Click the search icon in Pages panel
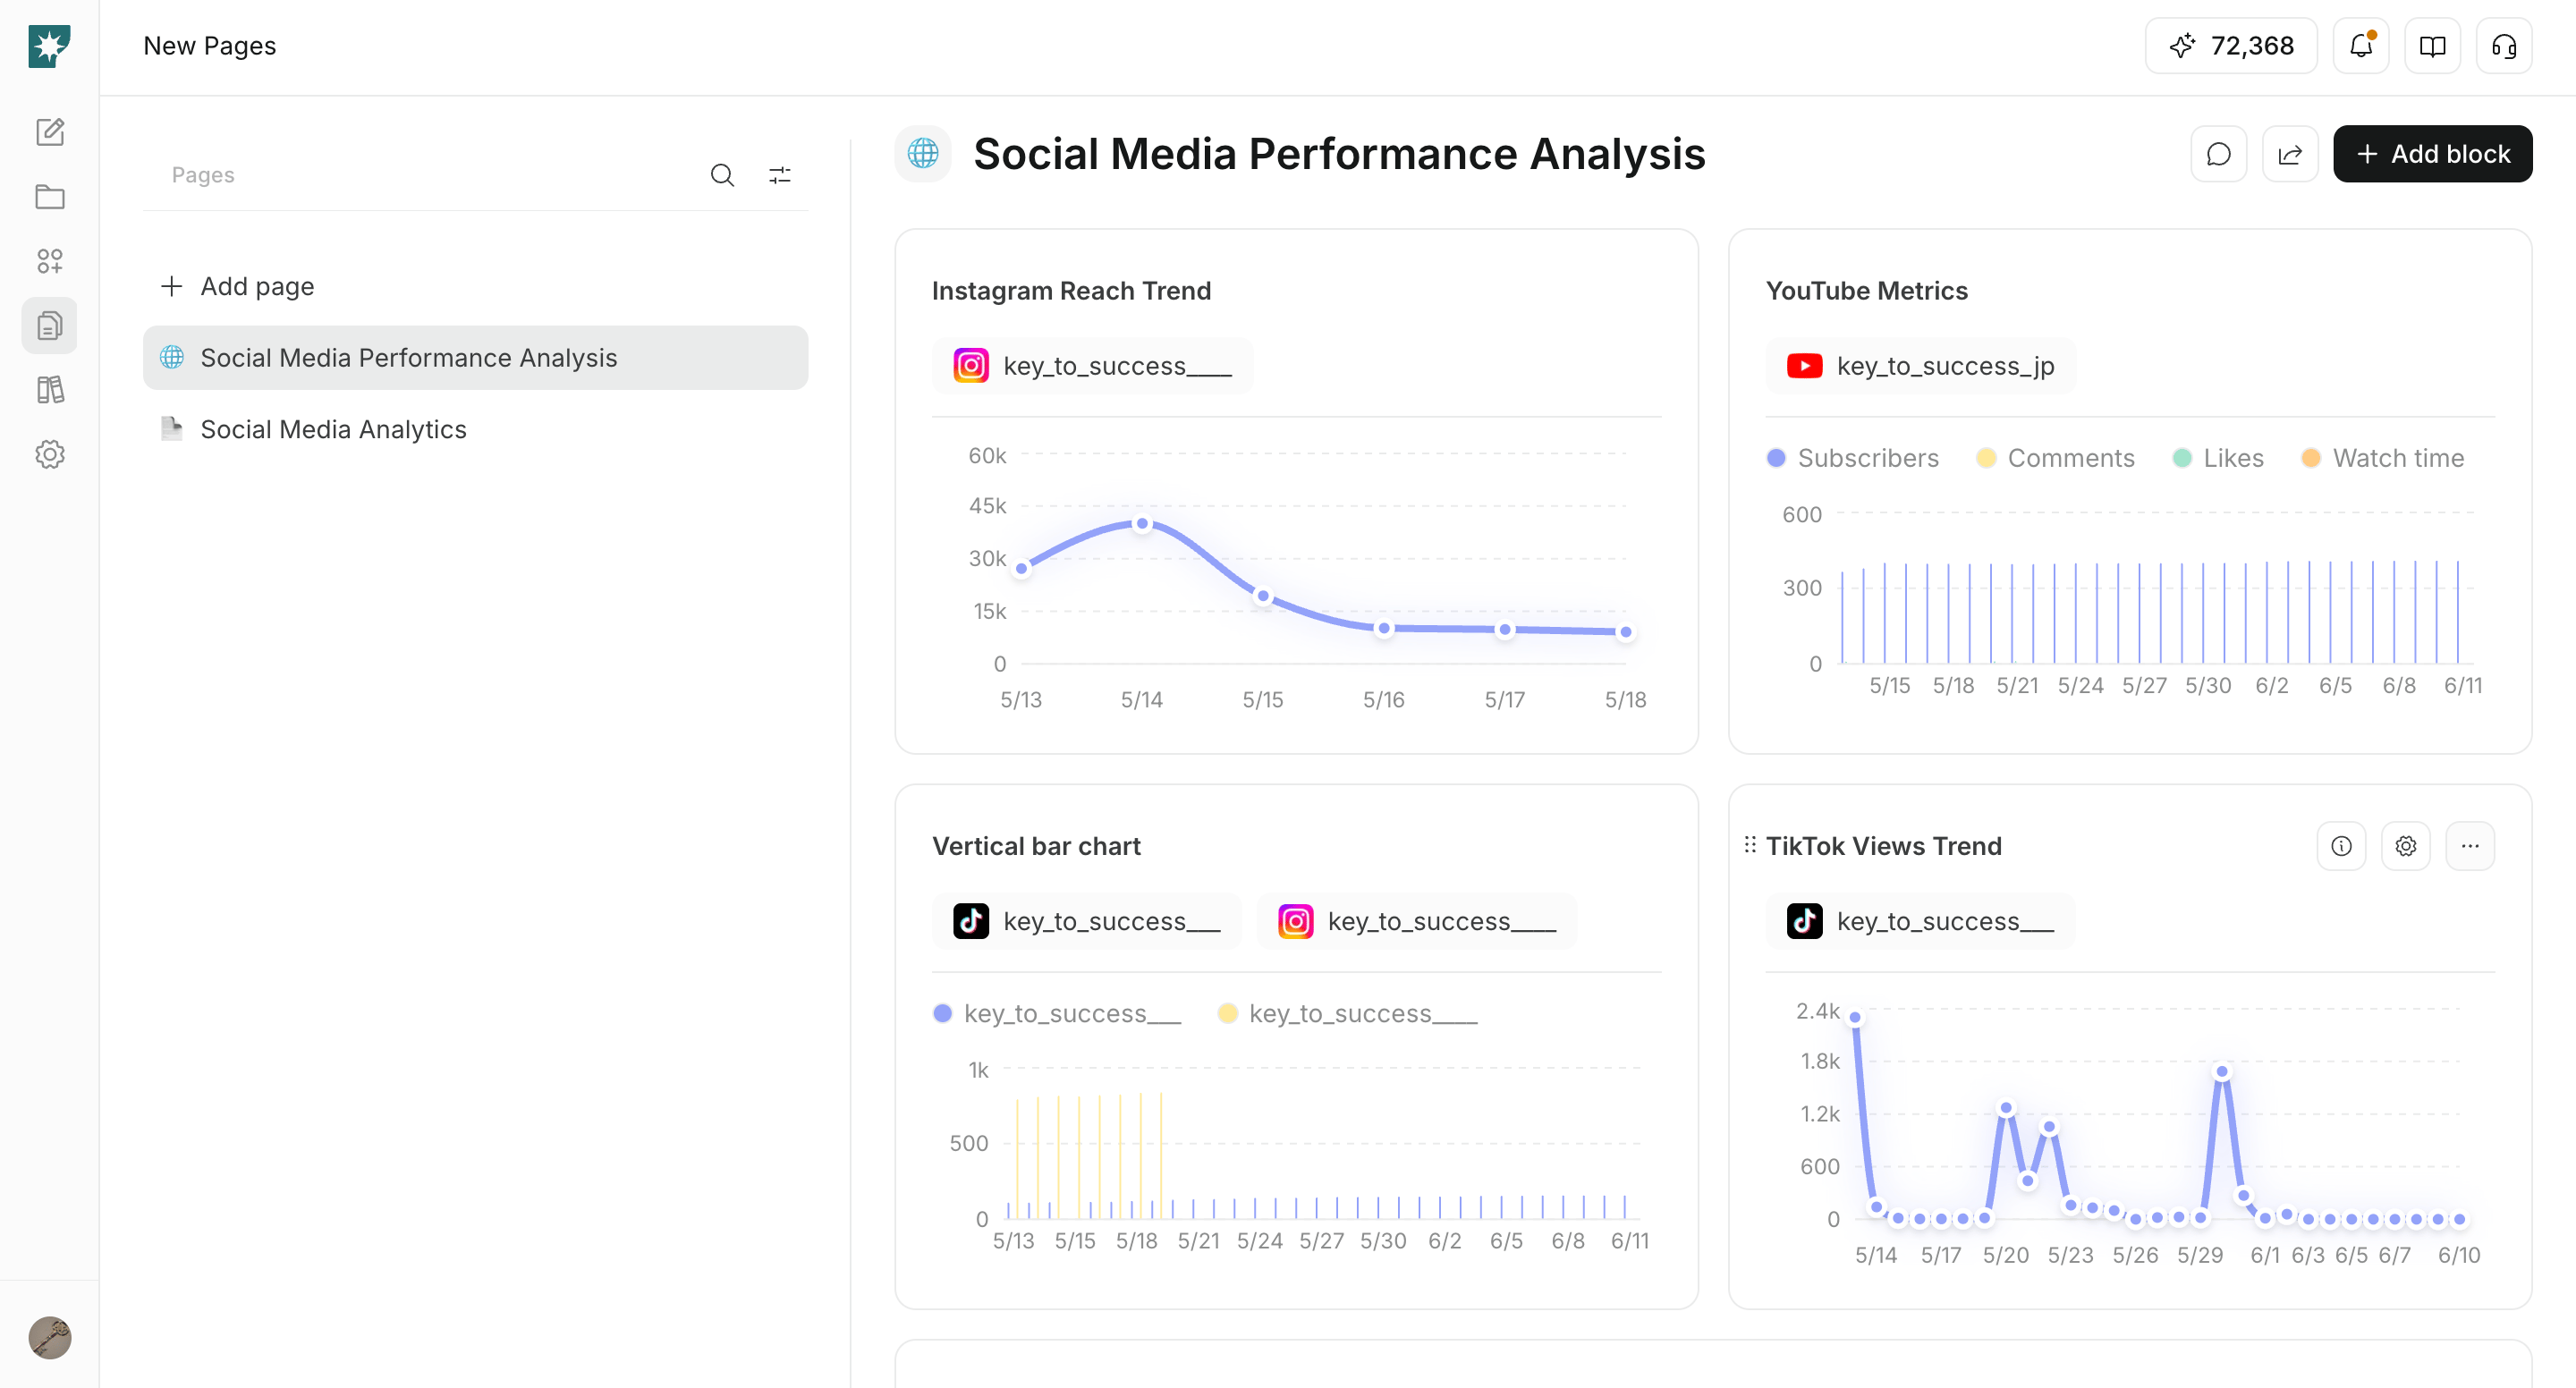The height and width of the screenshot is (1388, 2576). pos(722,175)
